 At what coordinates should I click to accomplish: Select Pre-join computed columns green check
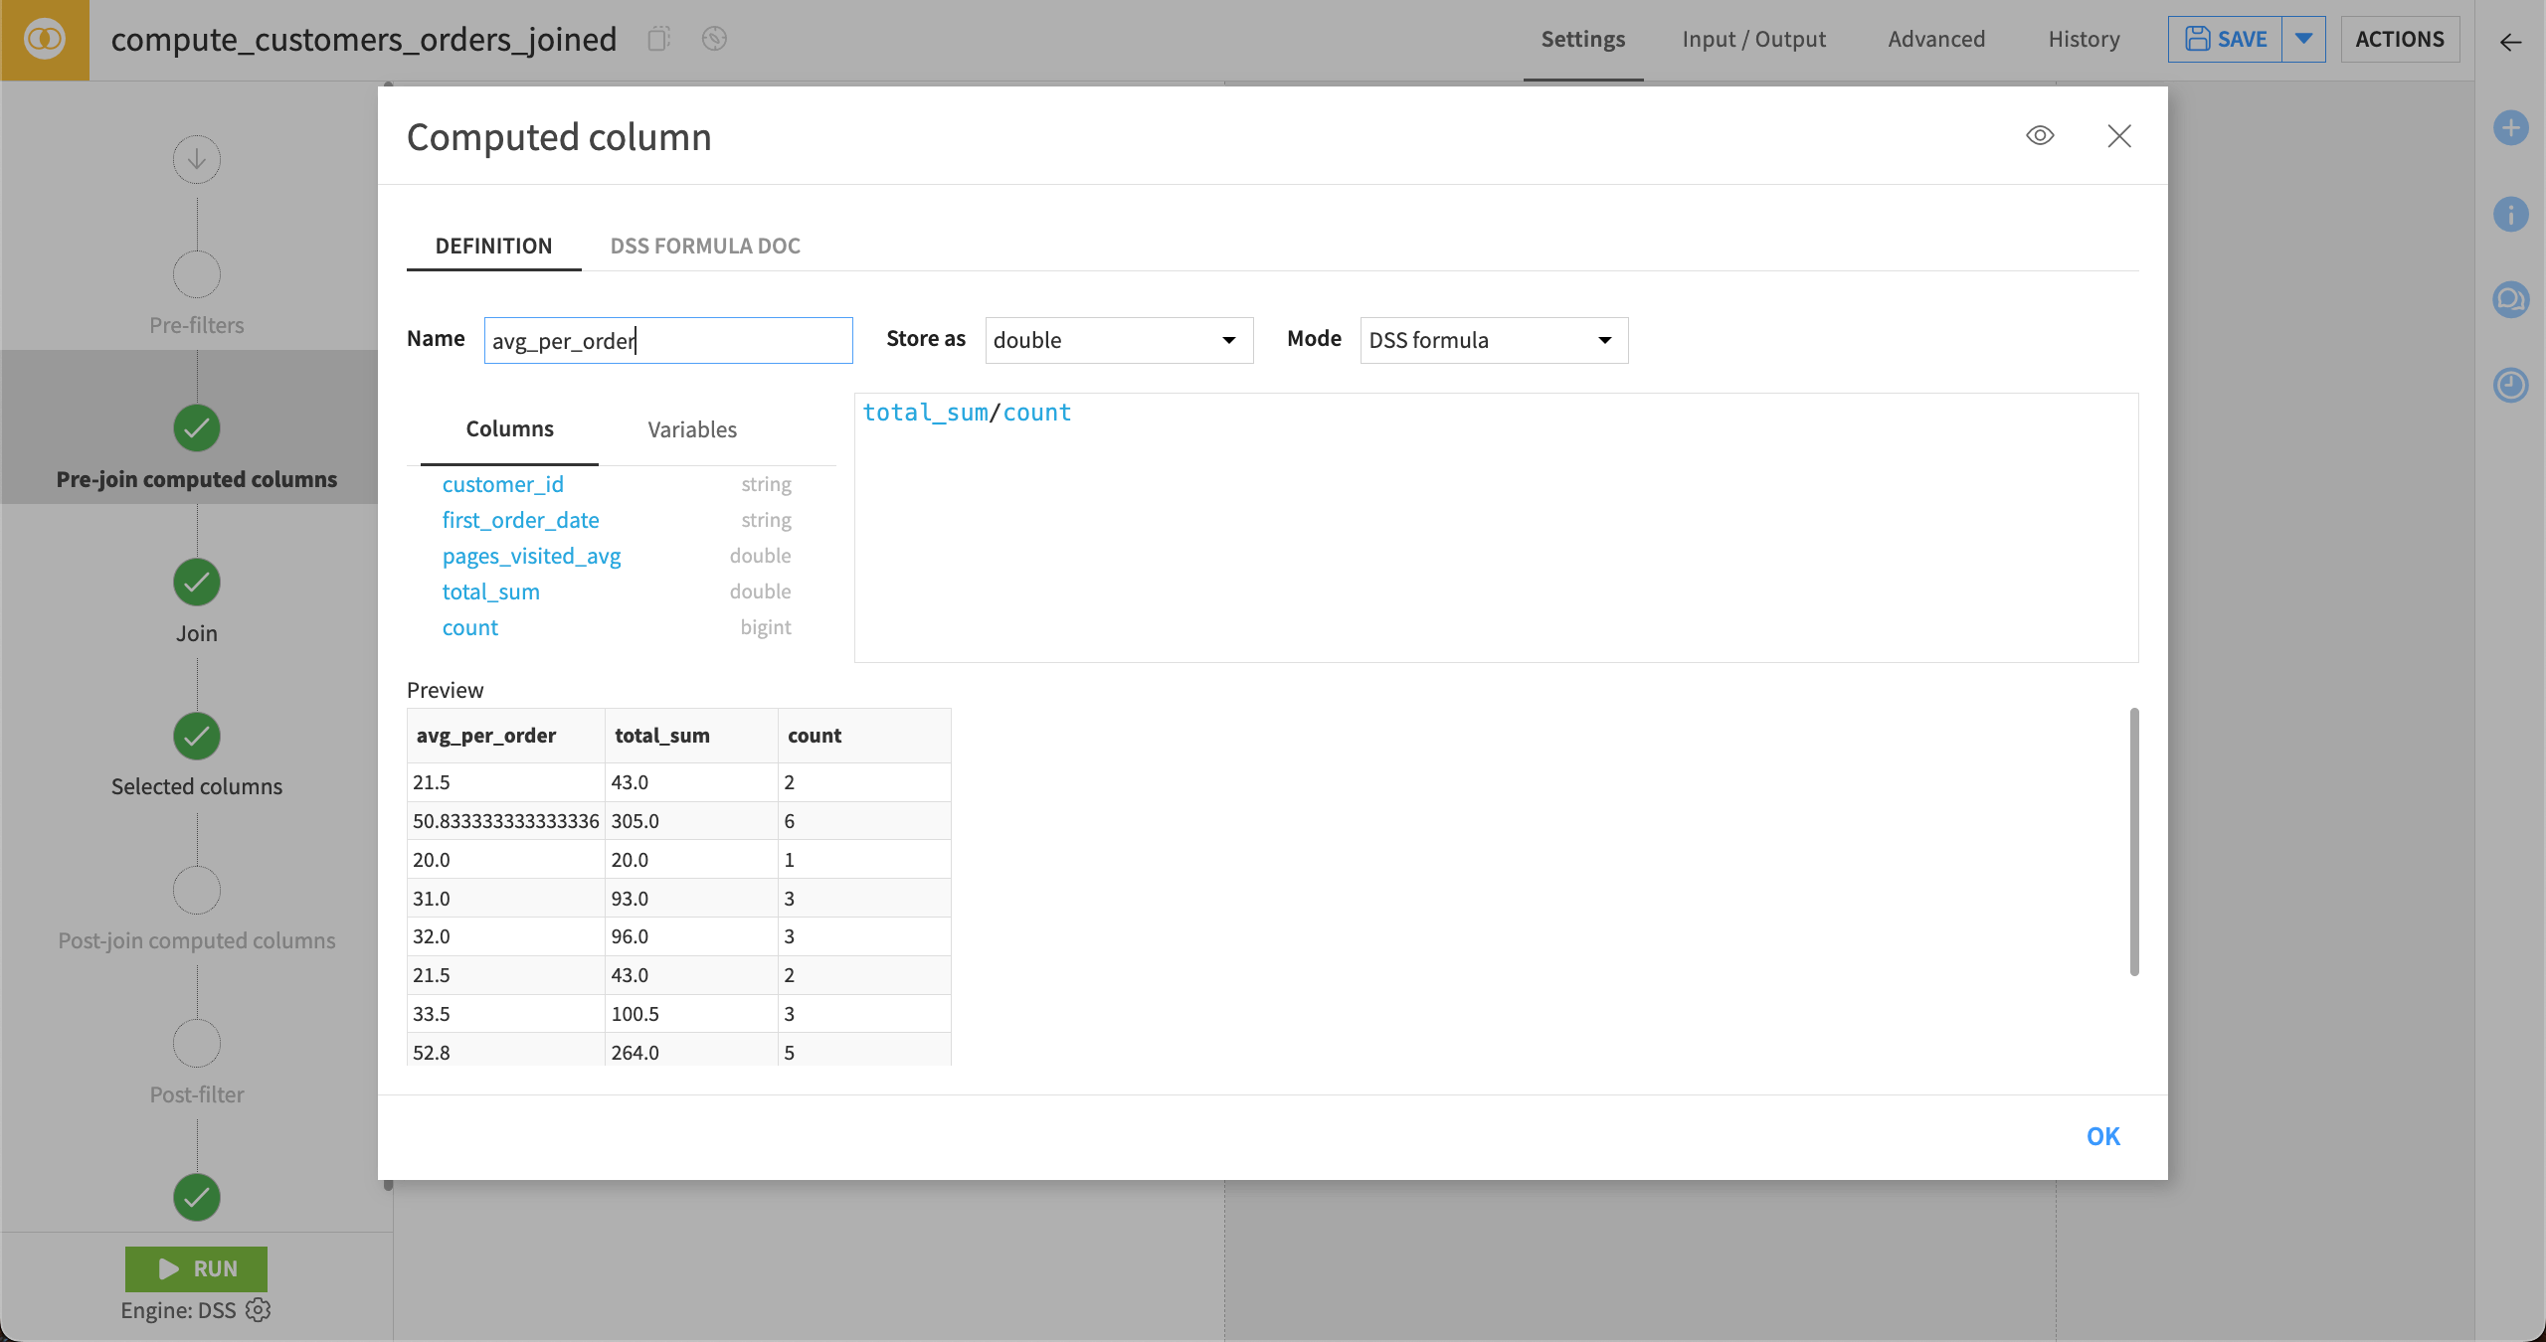click(x=197, y=428)
